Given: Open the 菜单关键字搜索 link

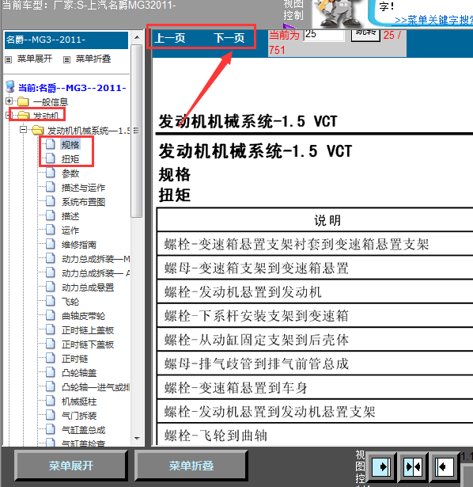Looking at the screenshot, I should point(433,20).
